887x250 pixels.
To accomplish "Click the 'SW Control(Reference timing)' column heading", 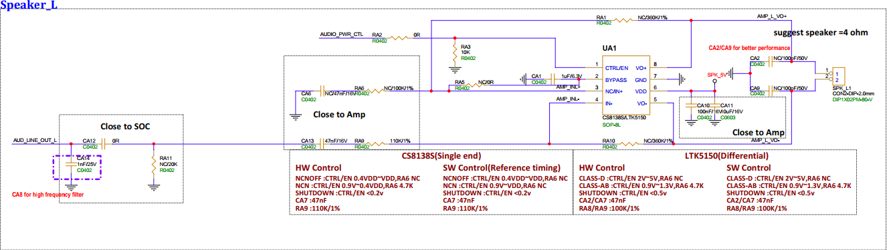I will [x=502, y=167].
